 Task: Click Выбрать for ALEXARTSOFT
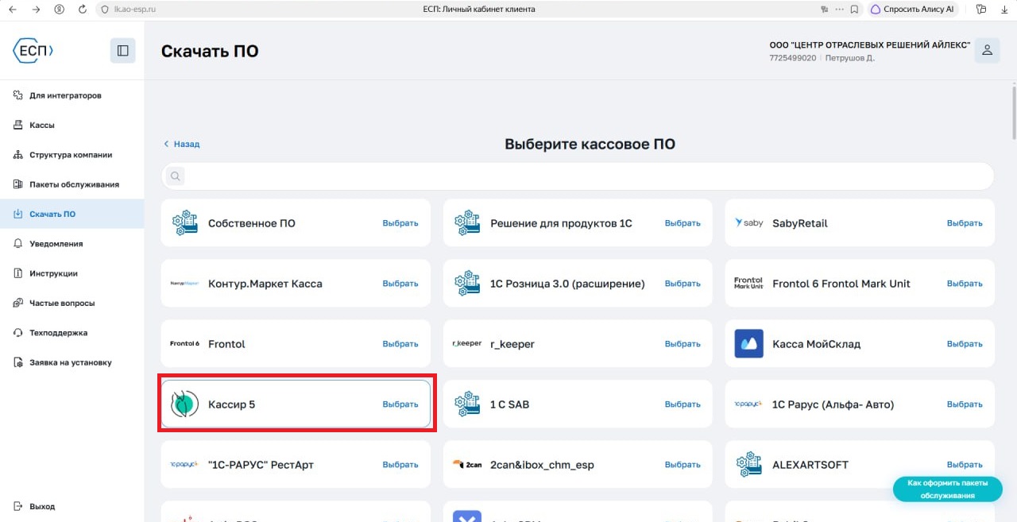click(965, 465)
